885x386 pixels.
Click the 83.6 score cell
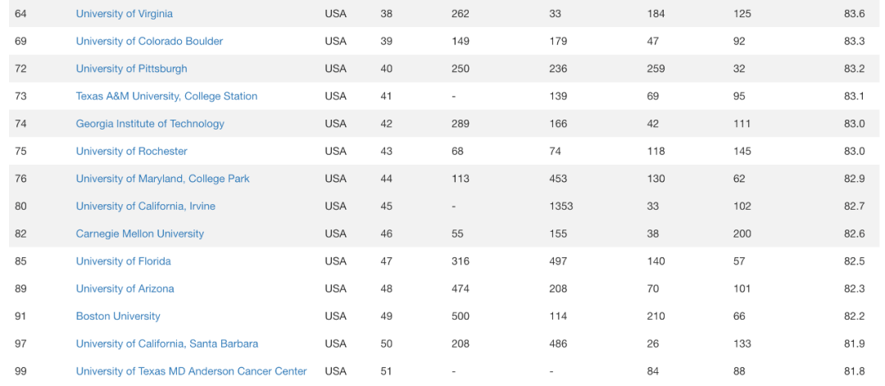point(855,14)
